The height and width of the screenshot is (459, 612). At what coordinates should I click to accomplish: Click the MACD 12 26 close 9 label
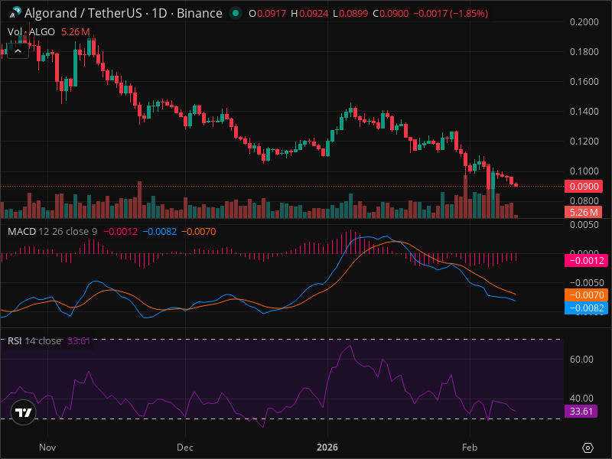[x=52, y=232]
